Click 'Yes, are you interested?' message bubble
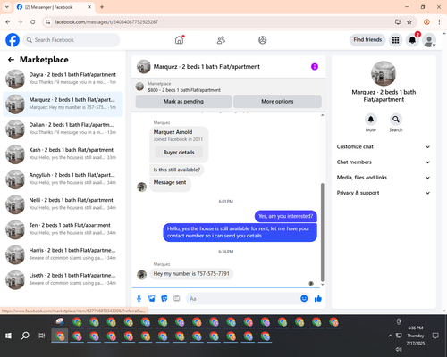 286,216
